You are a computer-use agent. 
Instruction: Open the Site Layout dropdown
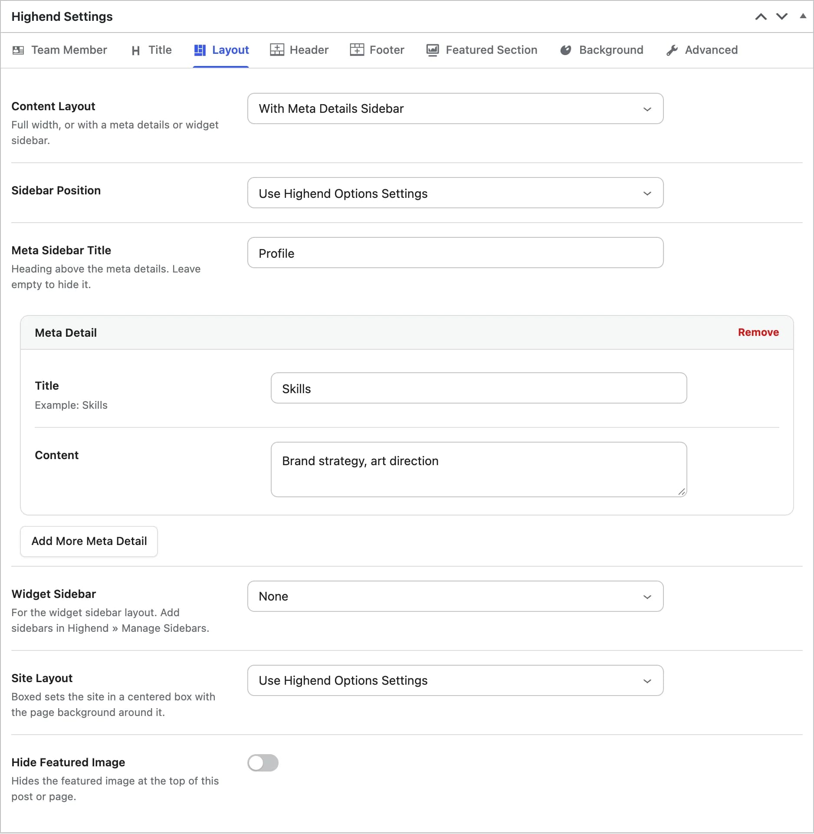pos(455,680)
